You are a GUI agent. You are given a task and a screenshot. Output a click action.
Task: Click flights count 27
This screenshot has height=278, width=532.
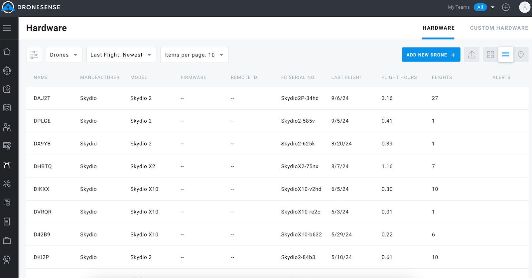pyautogui.click(x=435, y=98)
